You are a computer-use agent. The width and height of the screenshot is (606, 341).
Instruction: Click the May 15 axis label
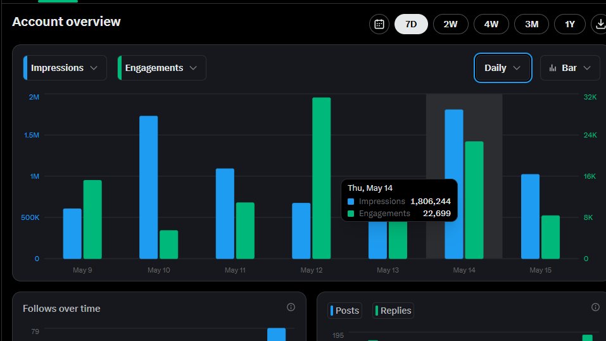540,270
